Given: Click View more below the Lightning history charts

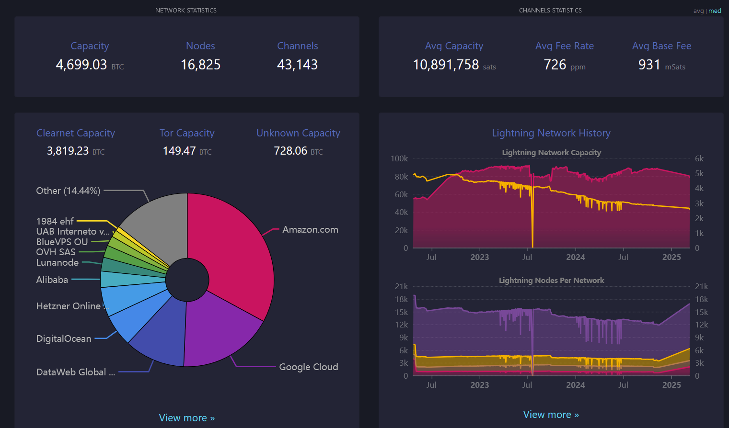Looking at the screenshot, I should [551, 415].
